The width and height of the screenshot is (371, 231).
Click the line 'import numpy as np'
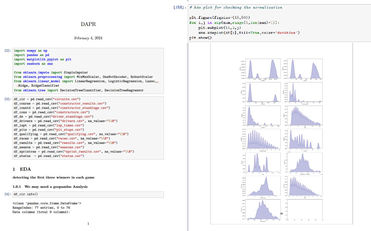click(31, 51)
